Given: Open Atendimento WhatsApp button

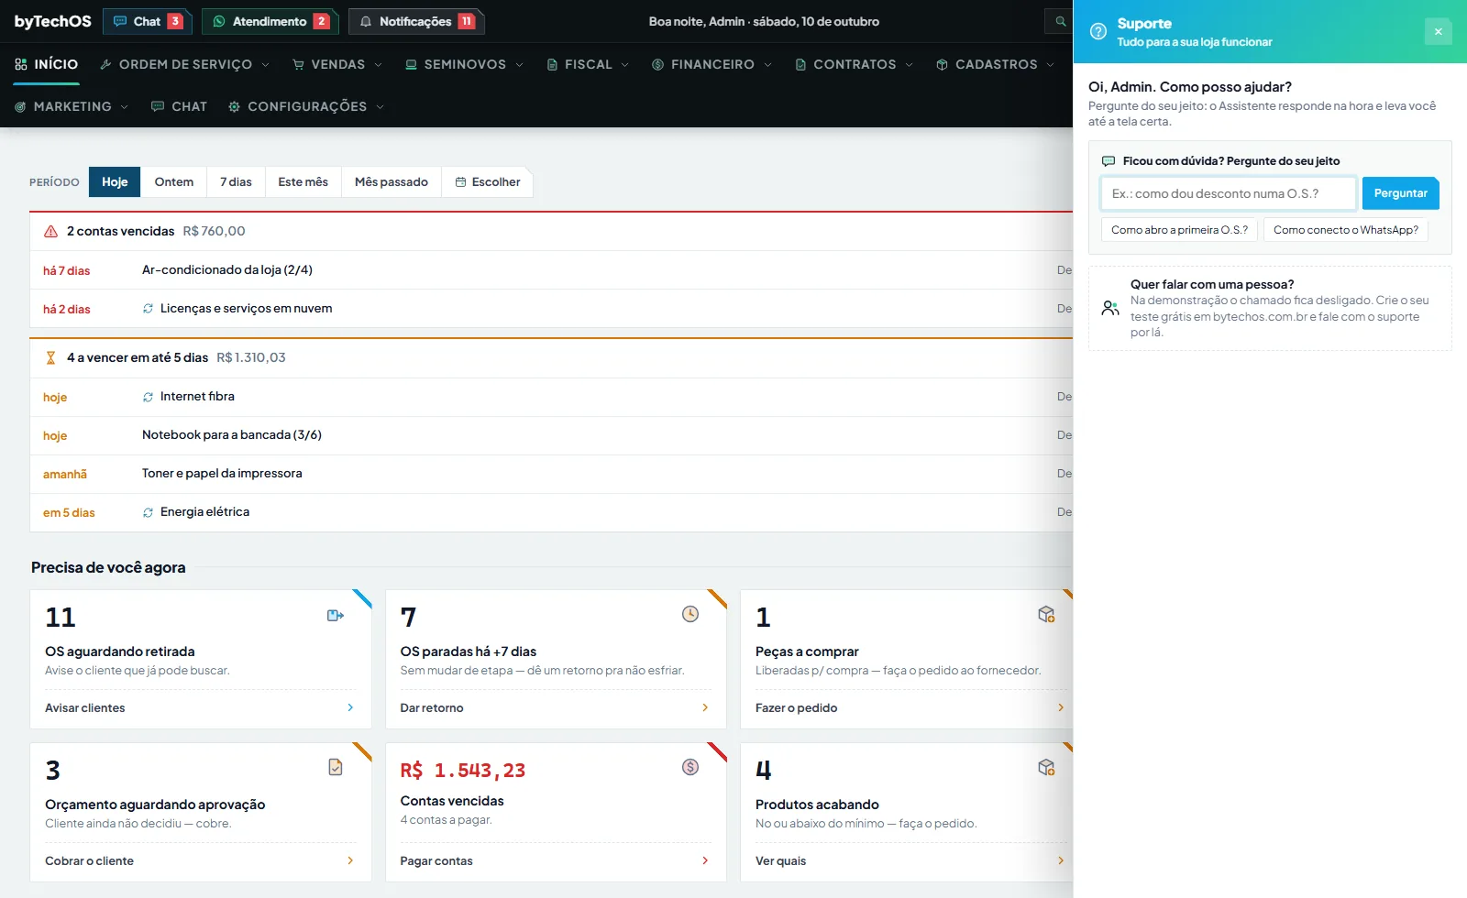Looking at the screenshot, I should click(270, 21).
